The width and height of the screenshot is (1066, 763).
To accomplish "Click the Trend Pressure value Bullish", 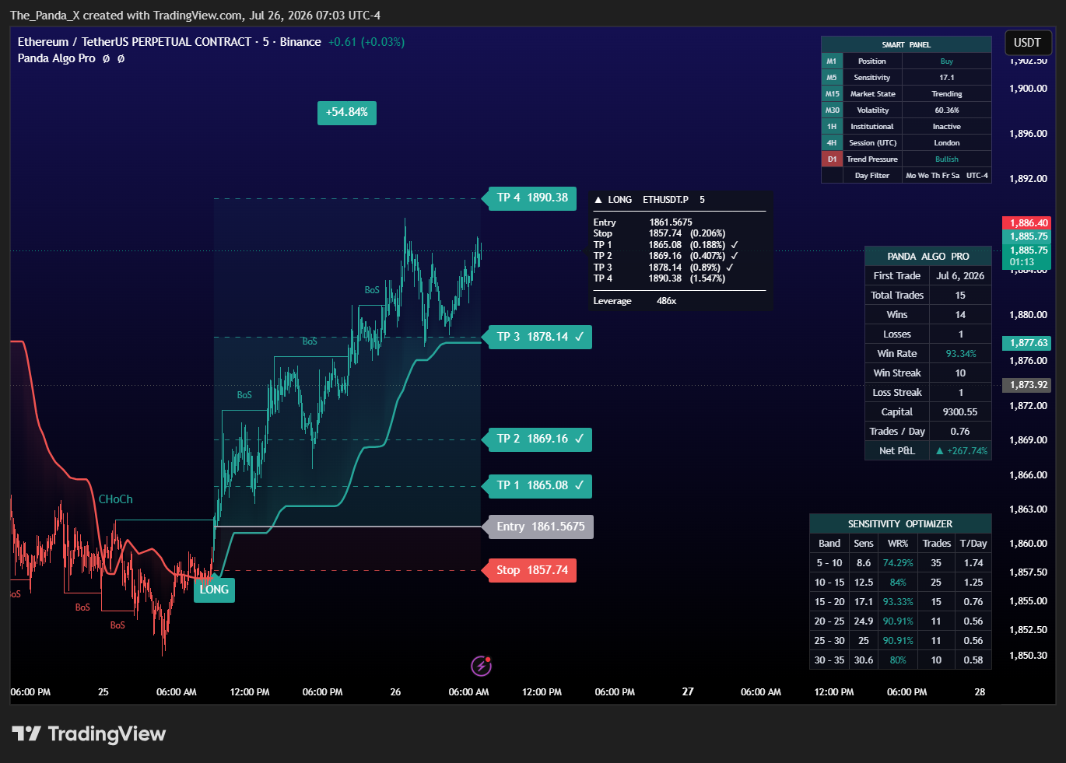I will [947, 159].
